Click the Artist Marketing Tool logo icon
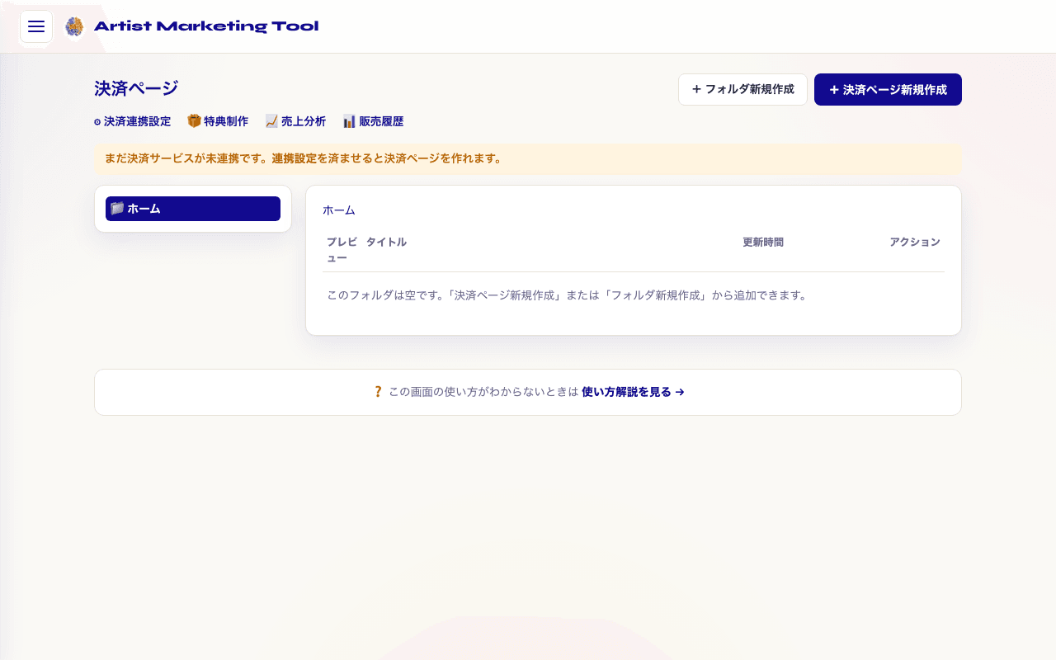The image size is (1056, 660). tap(74, 26)
